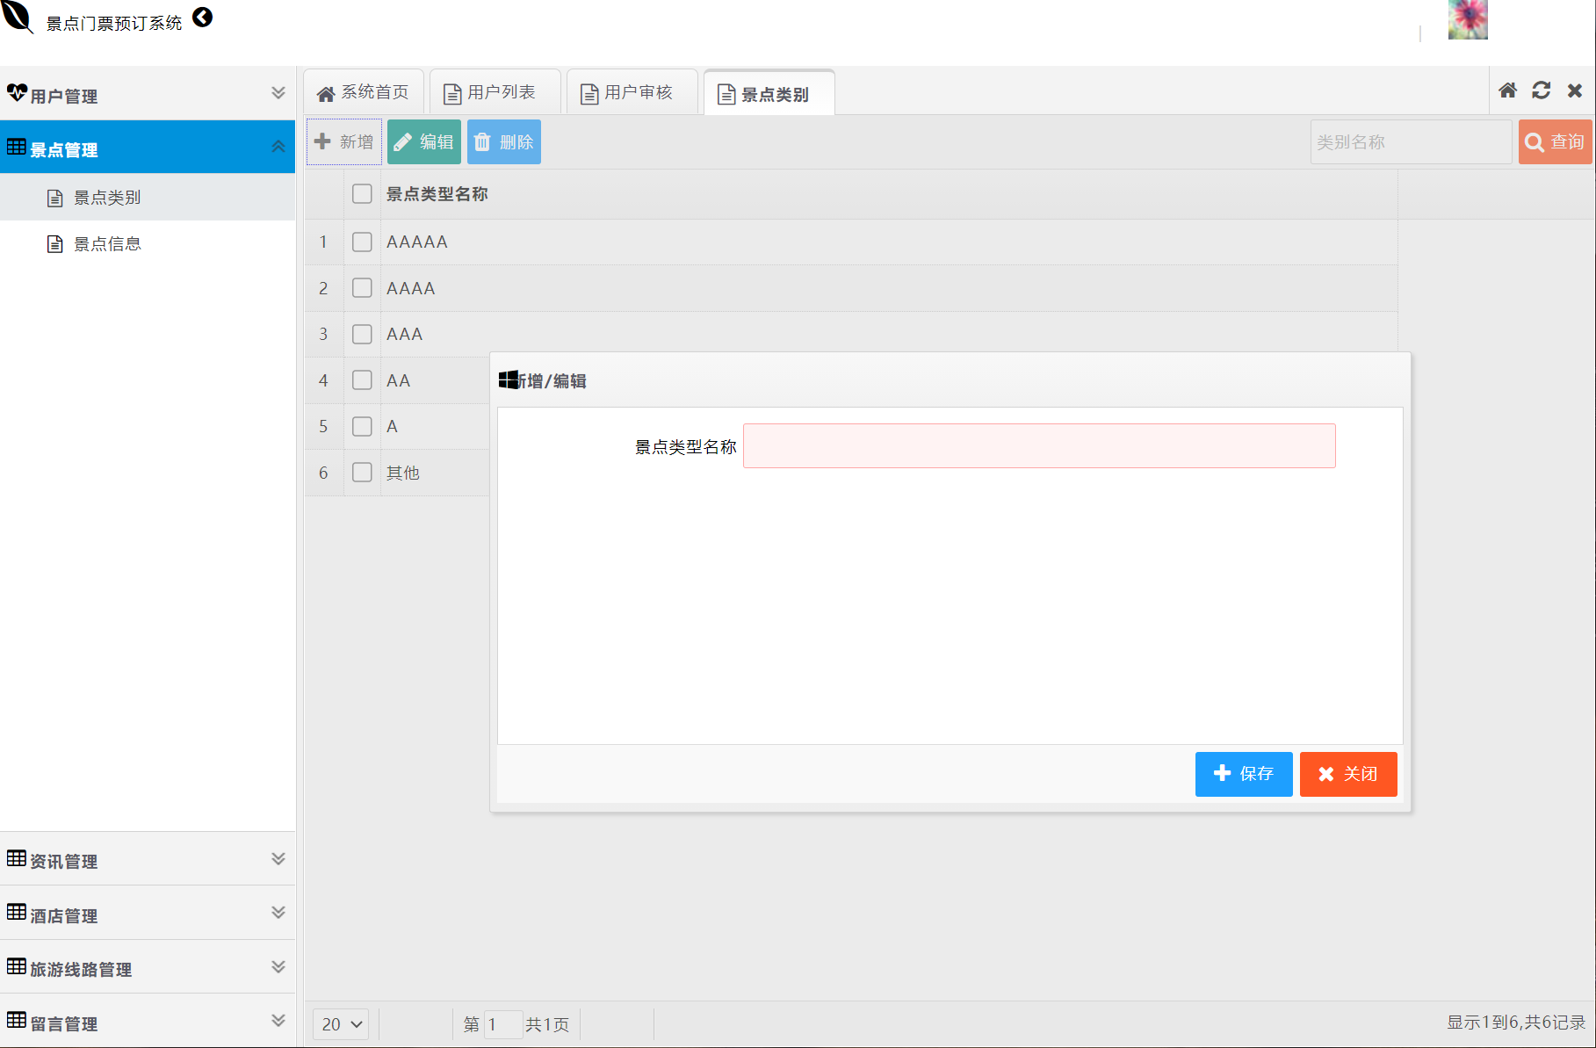Click the AAAA cell text
Screen dimensions: 1596x1048
pyautogui.click(x=411, y=288)
